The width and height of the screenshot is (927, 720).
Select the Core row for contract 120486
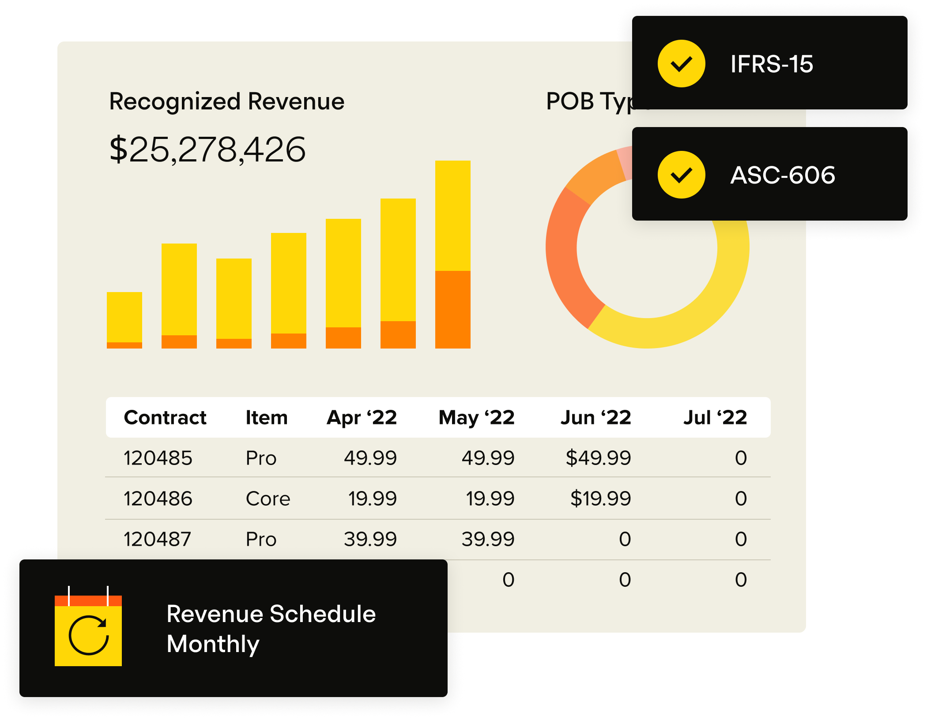coord(268,499)
